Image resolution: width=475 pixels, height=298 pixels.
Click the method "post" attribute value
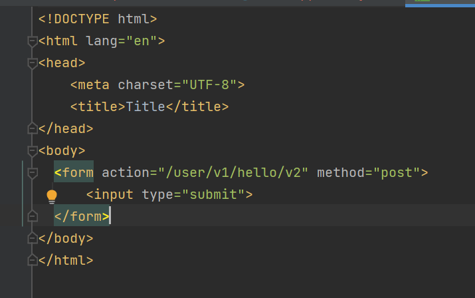397,173
